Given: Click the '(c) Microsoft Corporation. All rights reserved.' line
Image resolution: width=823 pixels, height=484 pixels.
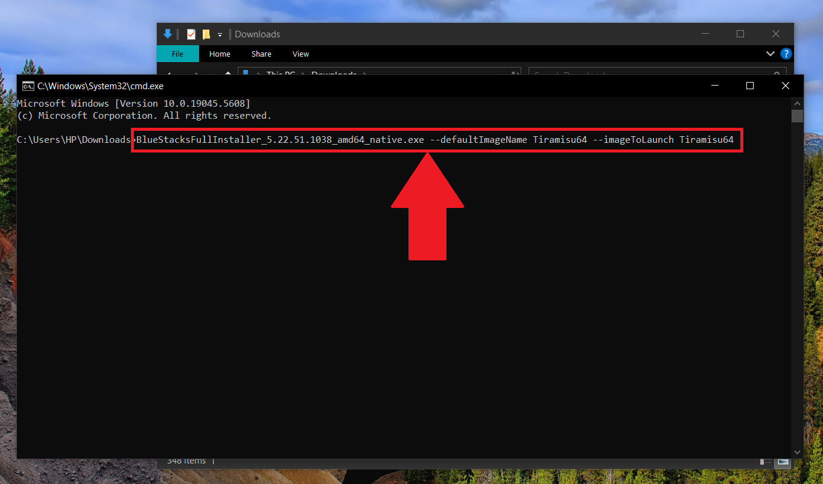Looking at the screenshot, I should 144,115.
